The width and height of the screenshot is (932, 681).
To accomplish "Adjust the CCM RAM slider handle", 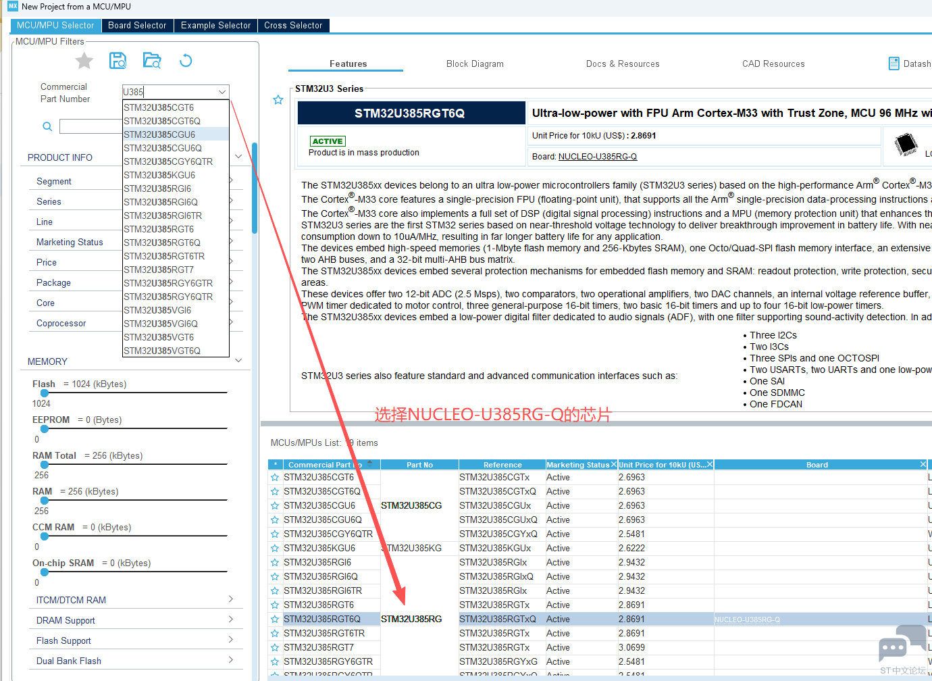I will point(45,536).
